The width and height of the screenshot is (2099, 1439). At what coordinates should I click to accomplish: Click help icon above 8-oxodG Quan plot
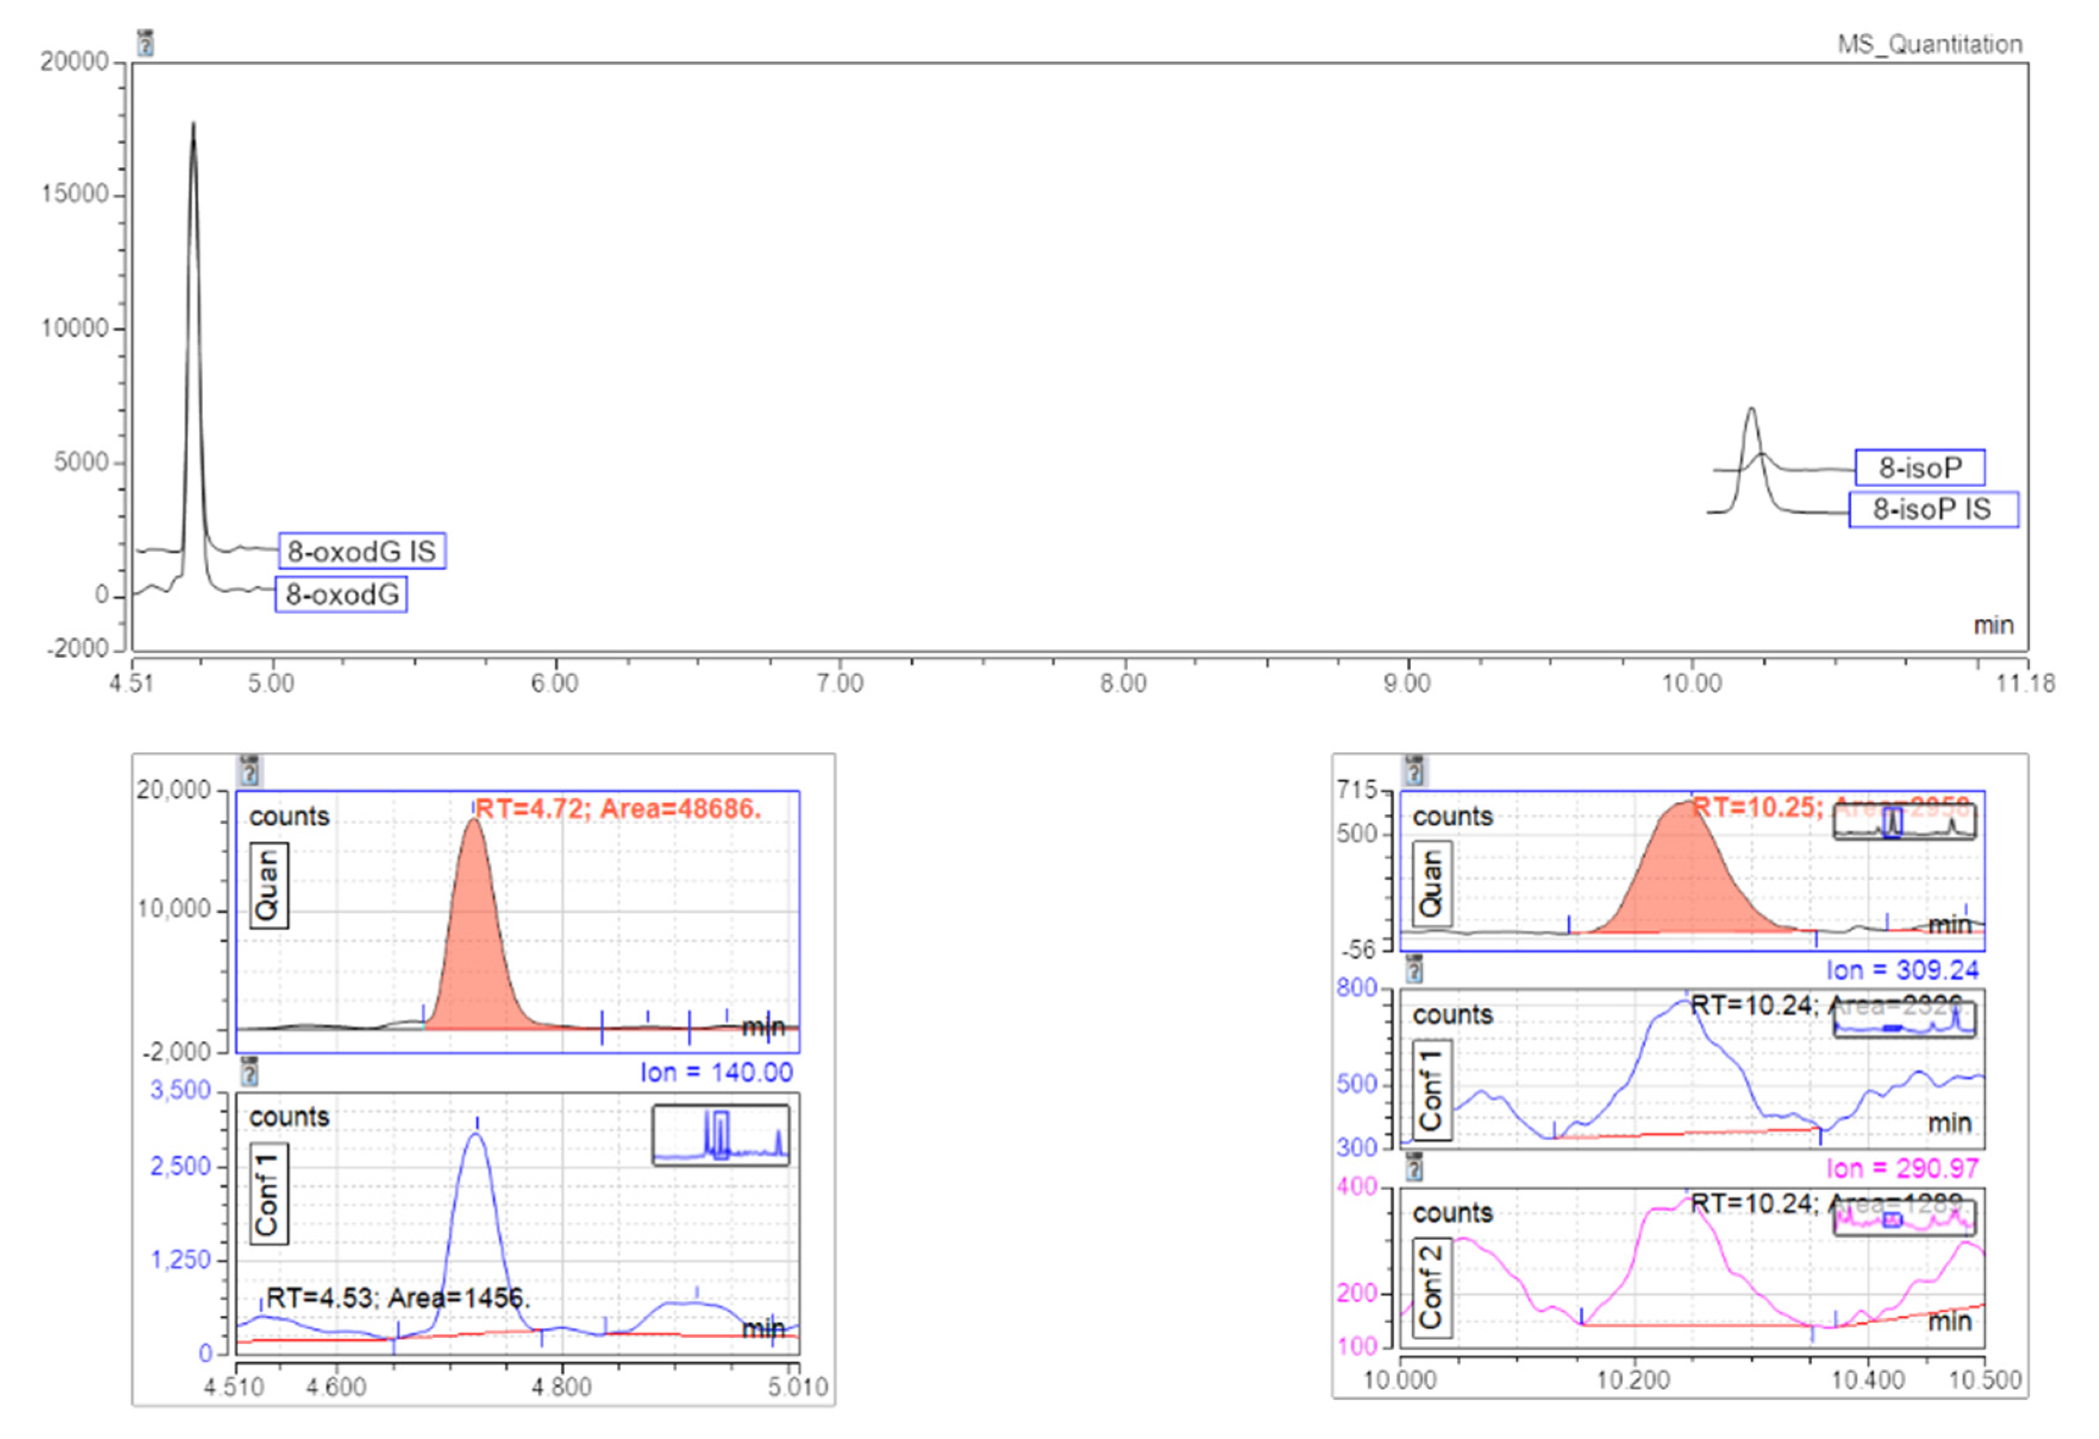[x=249, y=771]
